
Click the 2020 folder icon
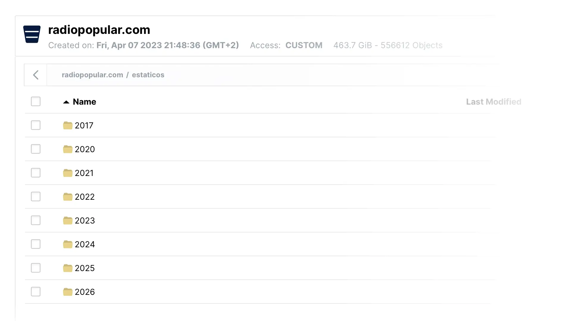click(68, 149)
